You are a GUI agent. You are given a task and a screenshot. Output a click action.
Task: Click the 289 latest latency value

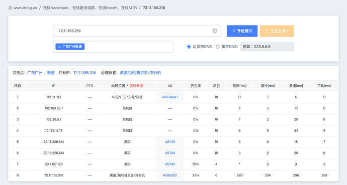tap(239, 175)
